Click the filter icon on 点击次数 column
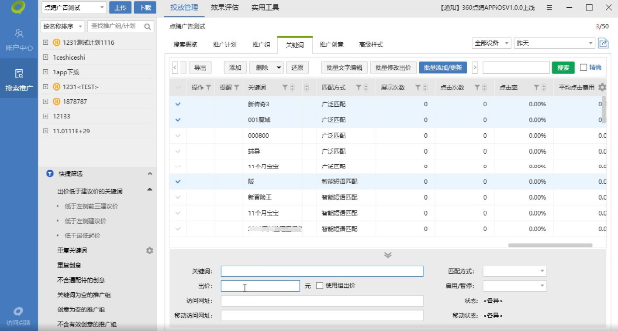This screenshot has width=618, height=331. coord(477,88)
